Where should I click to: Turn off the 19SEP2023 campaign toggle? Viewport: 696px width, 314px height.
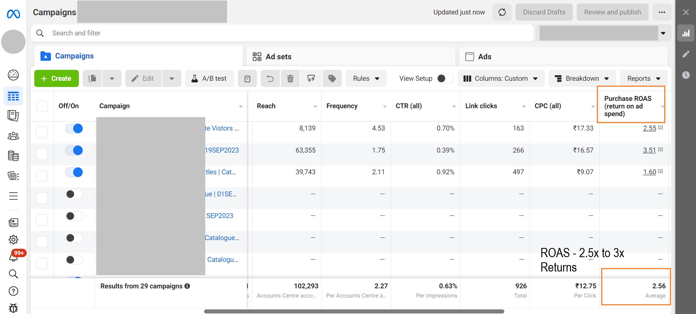coord(74,150)
